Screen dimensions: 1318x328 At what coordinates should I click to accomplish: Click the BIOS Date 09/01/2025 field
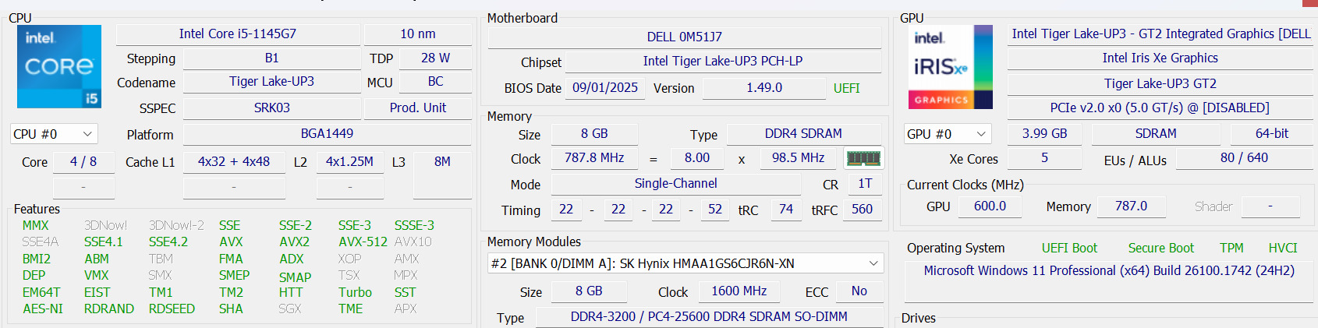[605, 88]
